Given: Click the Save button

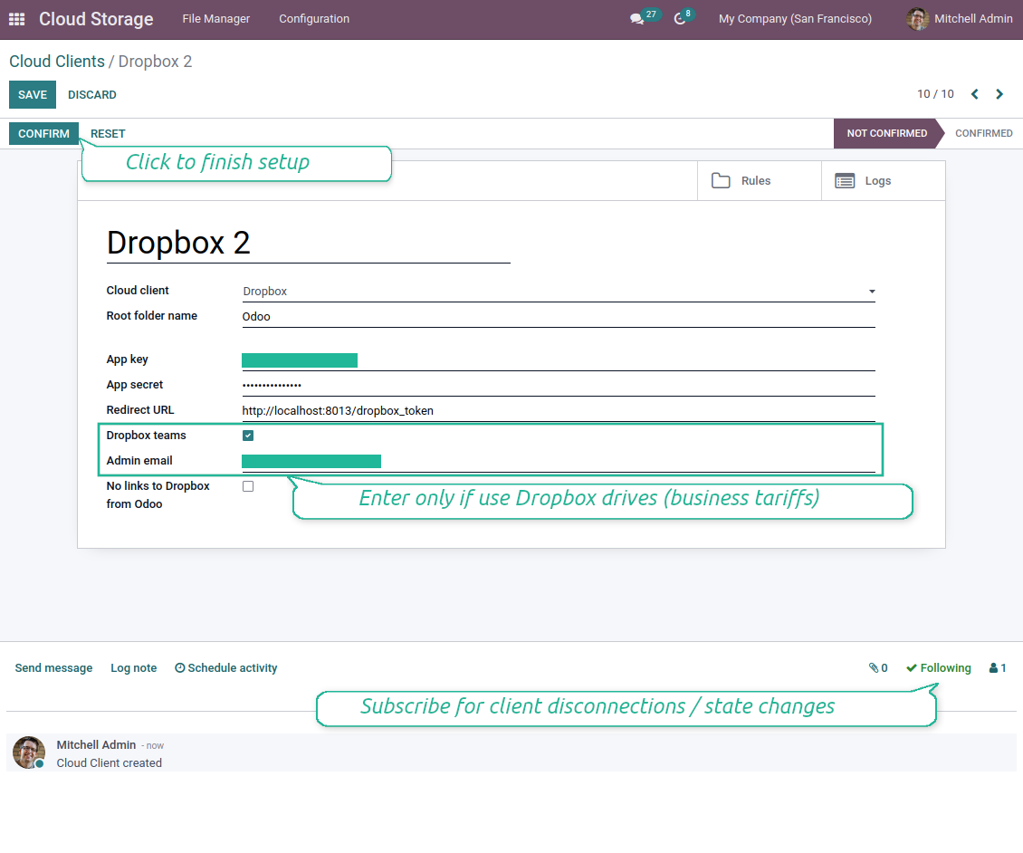Looking at the screenshot, I should point(33,95).
